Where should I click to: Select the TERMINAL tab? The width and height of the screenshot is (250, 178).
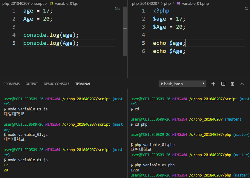point(83,84)
